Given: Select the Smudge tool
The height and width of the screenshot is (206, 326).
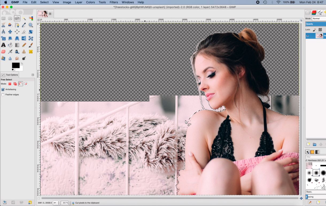Looking at the screenshot, I should click(17, 58).
